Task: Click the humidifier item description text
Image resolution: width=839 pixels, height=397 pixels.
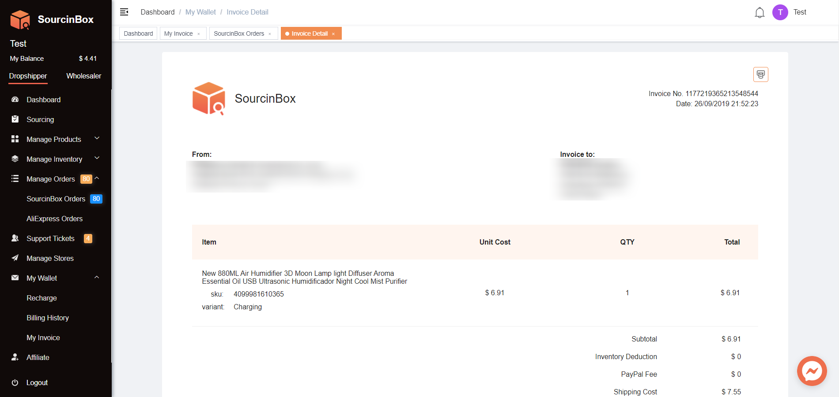Action: (305, 277)
